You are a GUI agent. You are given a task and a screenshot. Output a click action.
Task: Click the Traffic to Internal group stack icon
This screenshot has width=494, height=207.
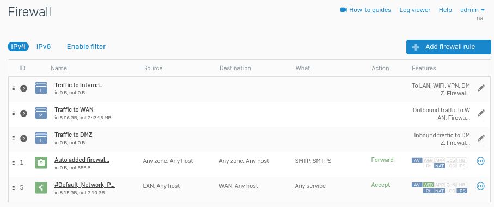click(41, 88)
